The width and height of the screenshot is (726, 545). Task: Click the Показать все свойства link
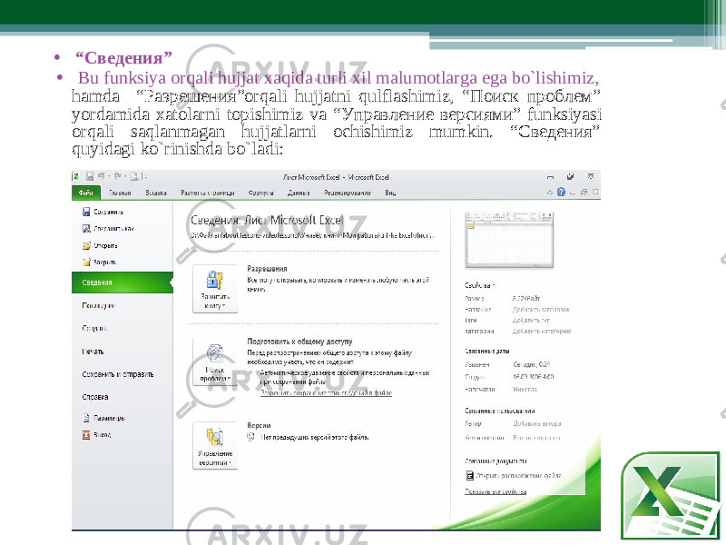point(495,491)
